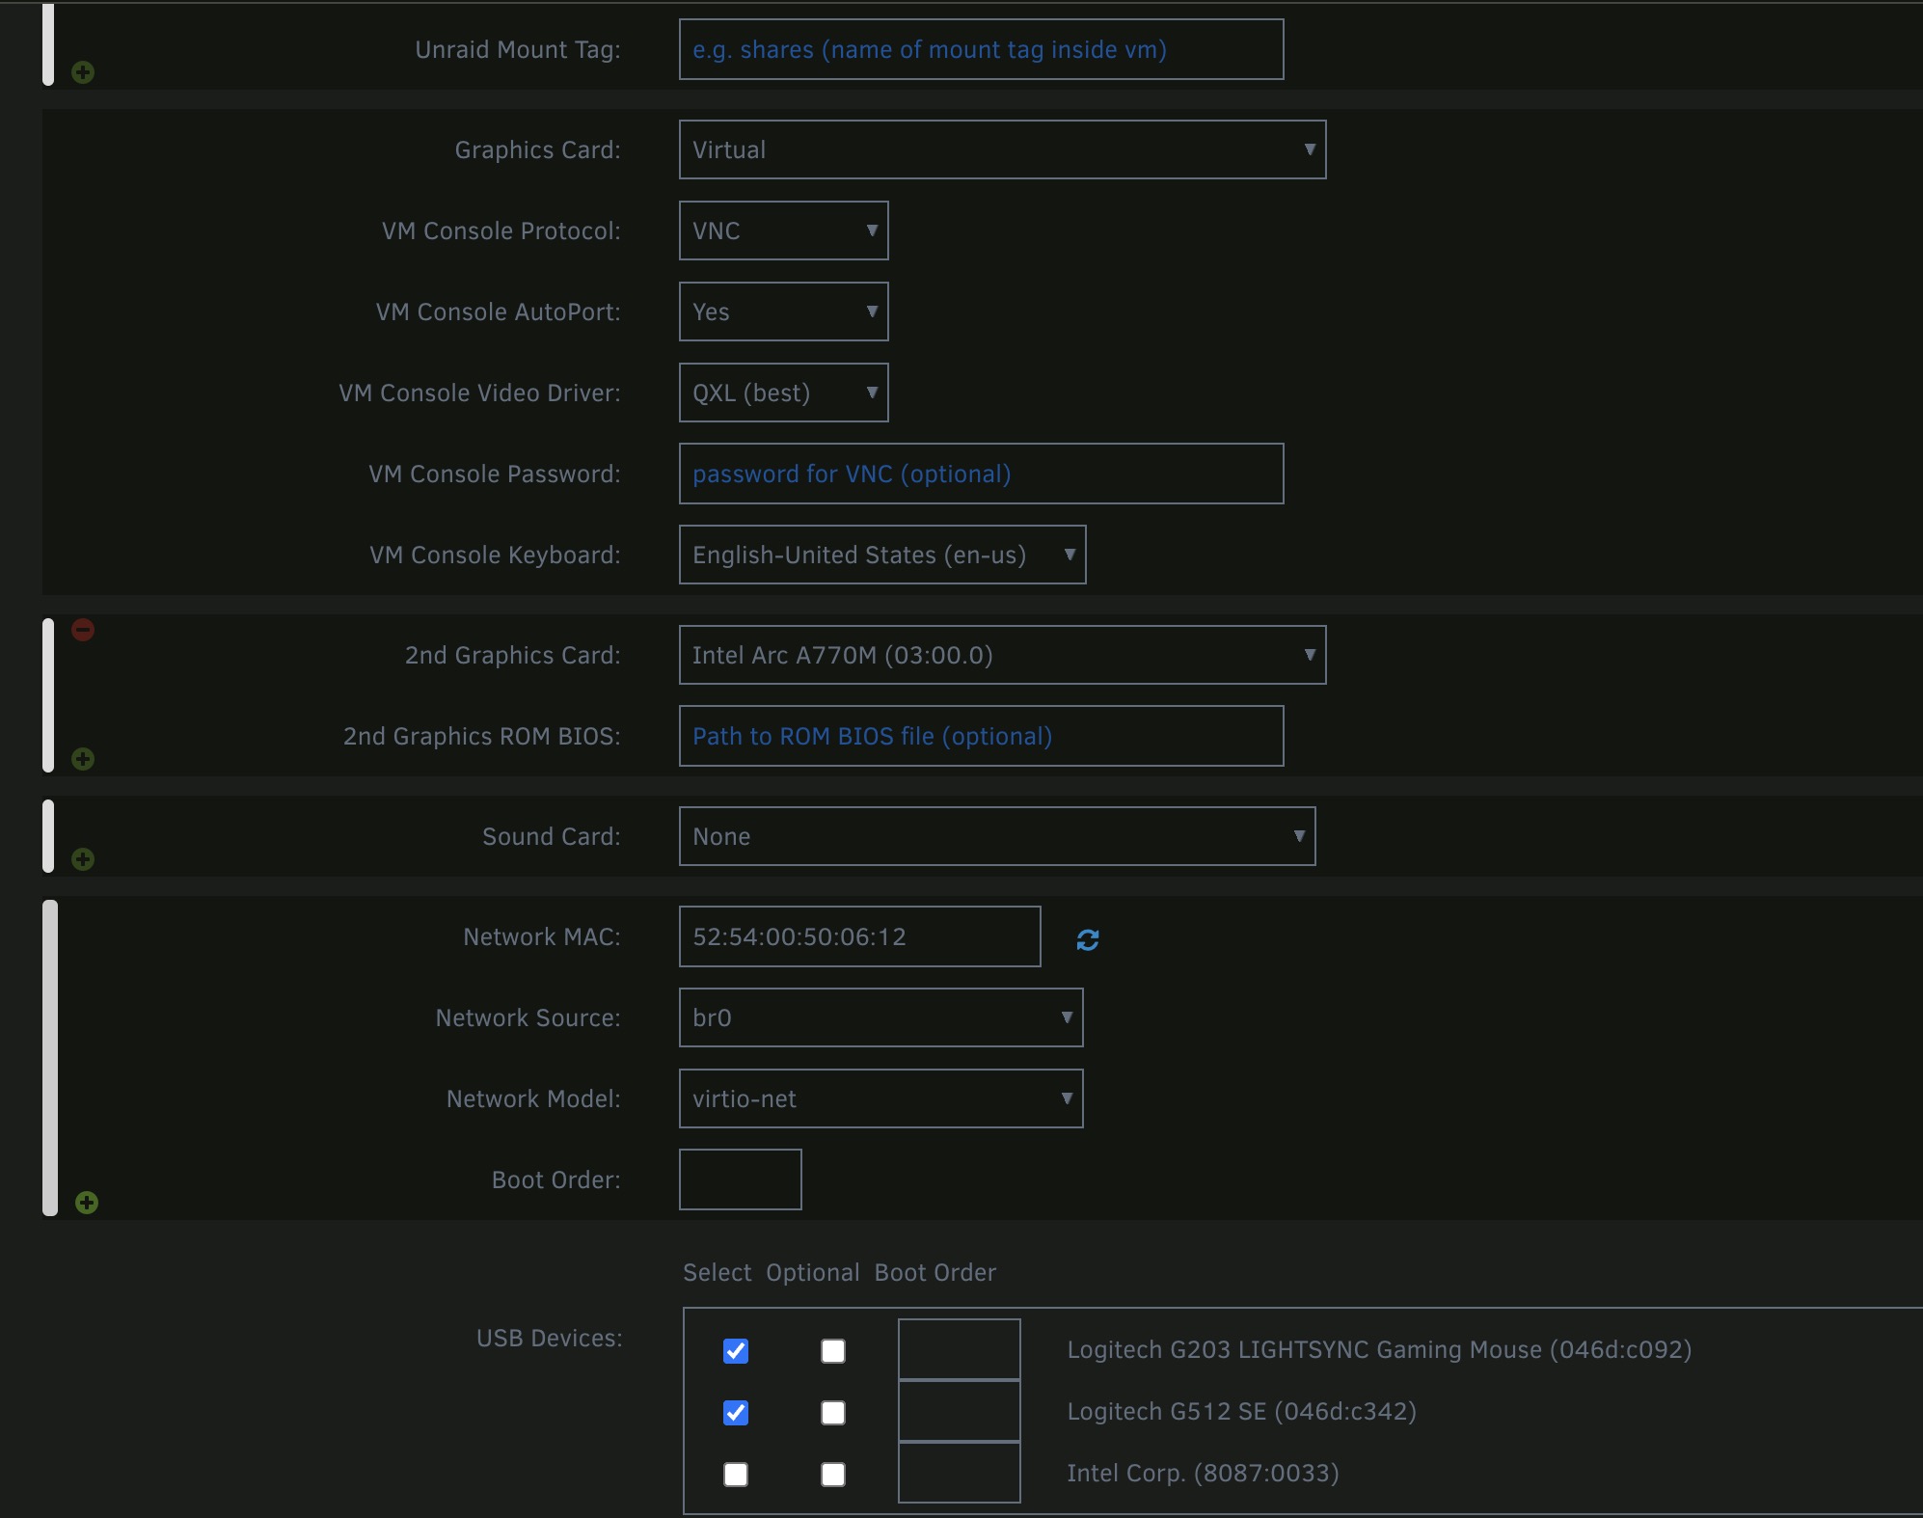Click the Logitech G203 LIGHTSYNC Gaming Mouse label

click(x=1379, y=1349)
